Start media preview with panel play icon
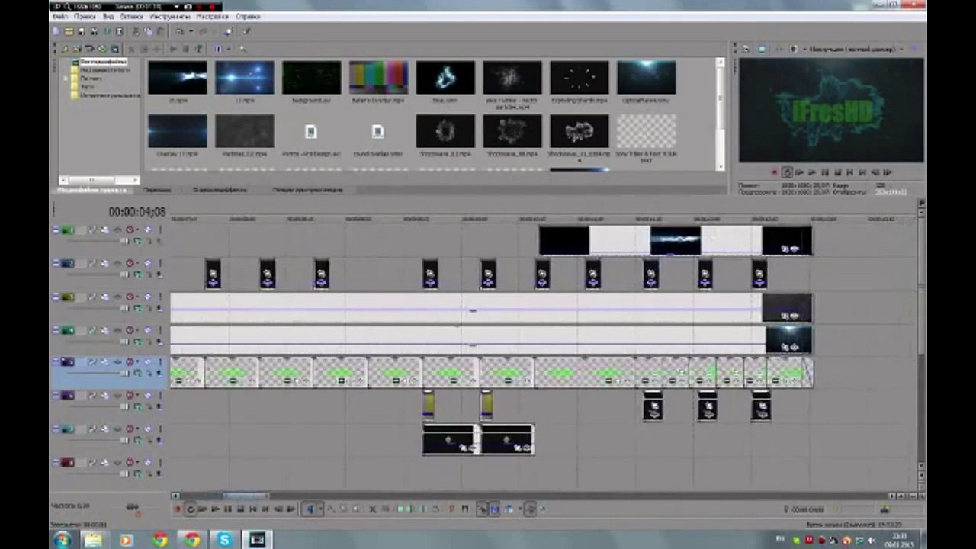 point(174,49)
